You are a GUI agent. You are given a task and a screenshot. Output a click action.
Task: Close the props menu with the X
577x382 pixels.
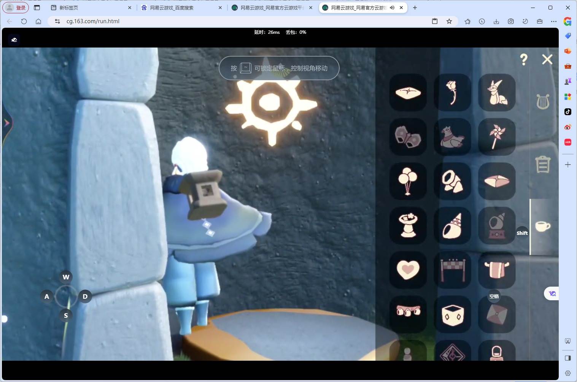pos(547,59)
